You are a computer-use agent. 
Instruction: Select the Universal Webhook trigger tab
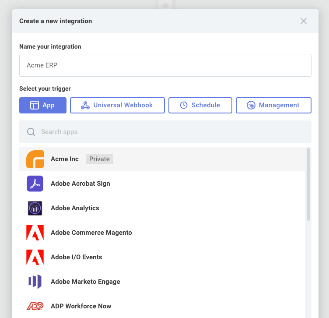tap(117, 105)
